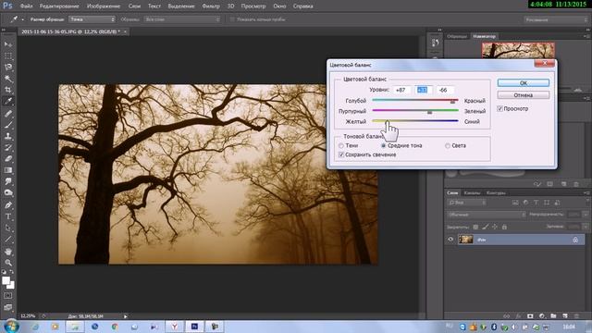Click the delete layer trash icon
Viewport: 592px width, 333px height.
point(576,316)
